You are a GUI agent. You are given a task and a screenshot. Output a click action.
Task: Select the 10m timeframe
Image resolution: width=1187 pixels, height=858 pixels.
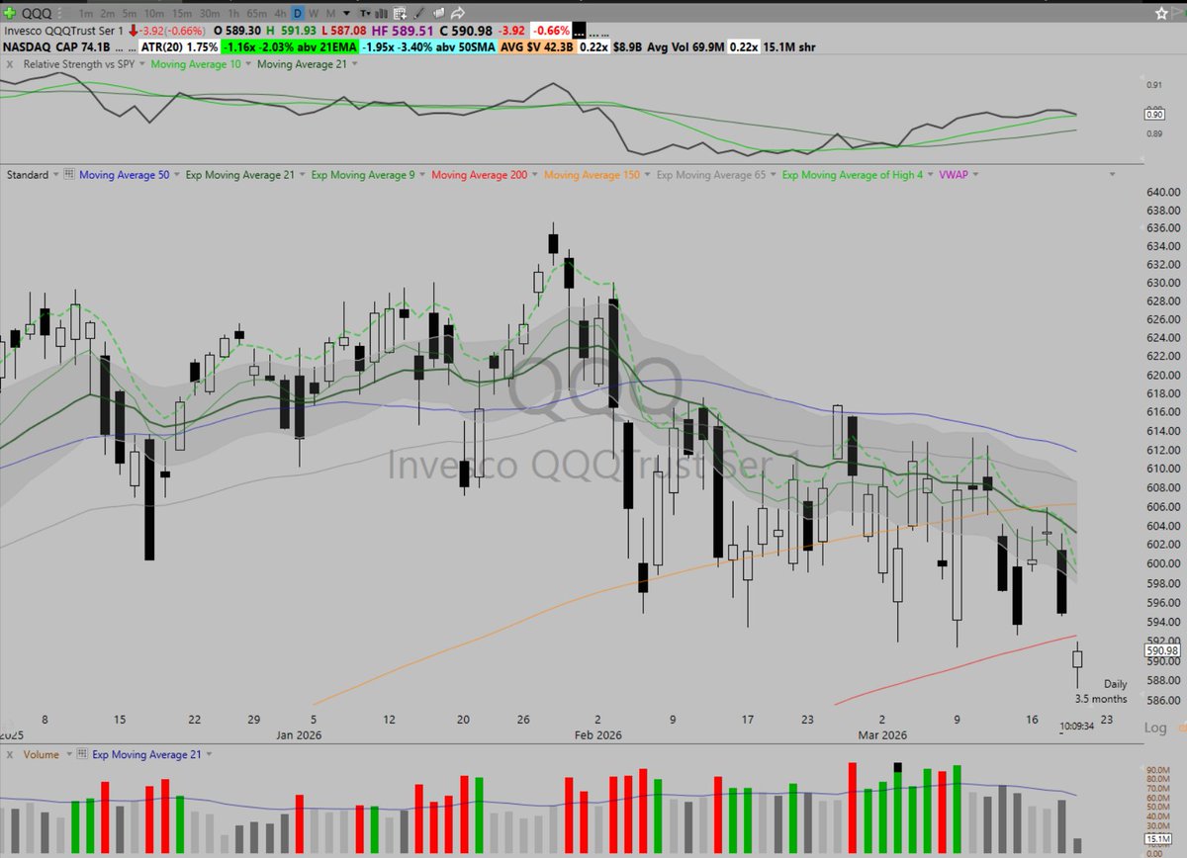(154, 13)
